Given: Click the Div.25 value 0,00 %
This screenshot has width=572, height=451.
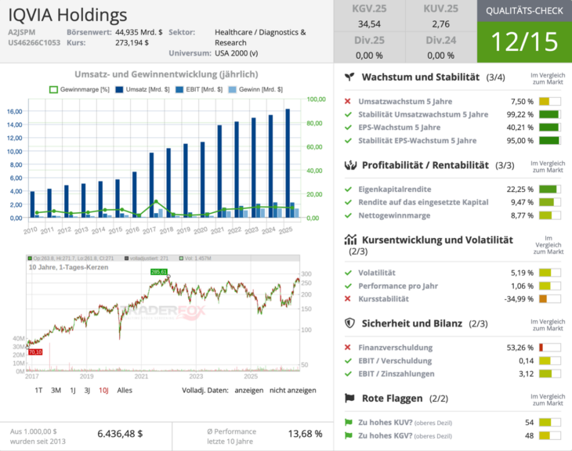Looking at the screenshot, I should click(x=369, y=56).
